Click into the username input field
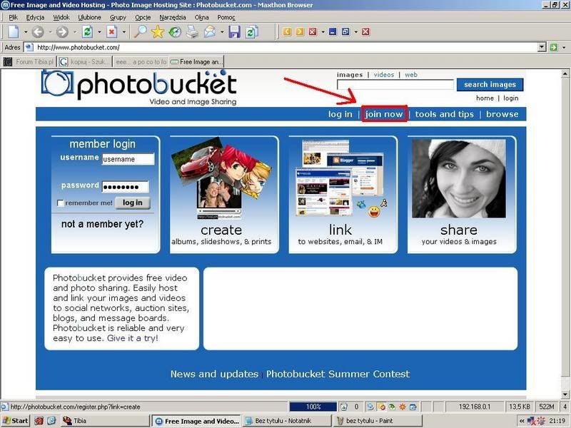 coord(128,159)
